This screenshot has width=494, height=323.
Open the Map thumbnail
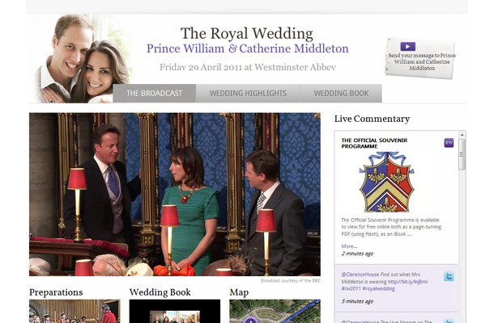click(x=275, y=311)
